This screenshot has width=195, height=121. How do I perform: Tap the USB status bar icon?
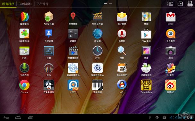pos(150,117)
